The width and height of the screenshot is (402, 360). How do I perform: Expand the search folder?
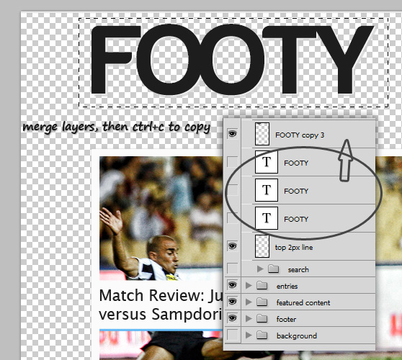tap(260, 269)
